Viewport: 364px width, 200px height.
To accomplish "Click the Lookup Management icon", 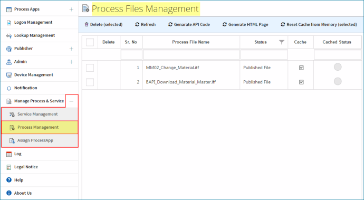I will coord(9,36).
